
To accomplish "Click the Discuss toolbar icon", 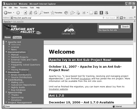I will [91, 13].
